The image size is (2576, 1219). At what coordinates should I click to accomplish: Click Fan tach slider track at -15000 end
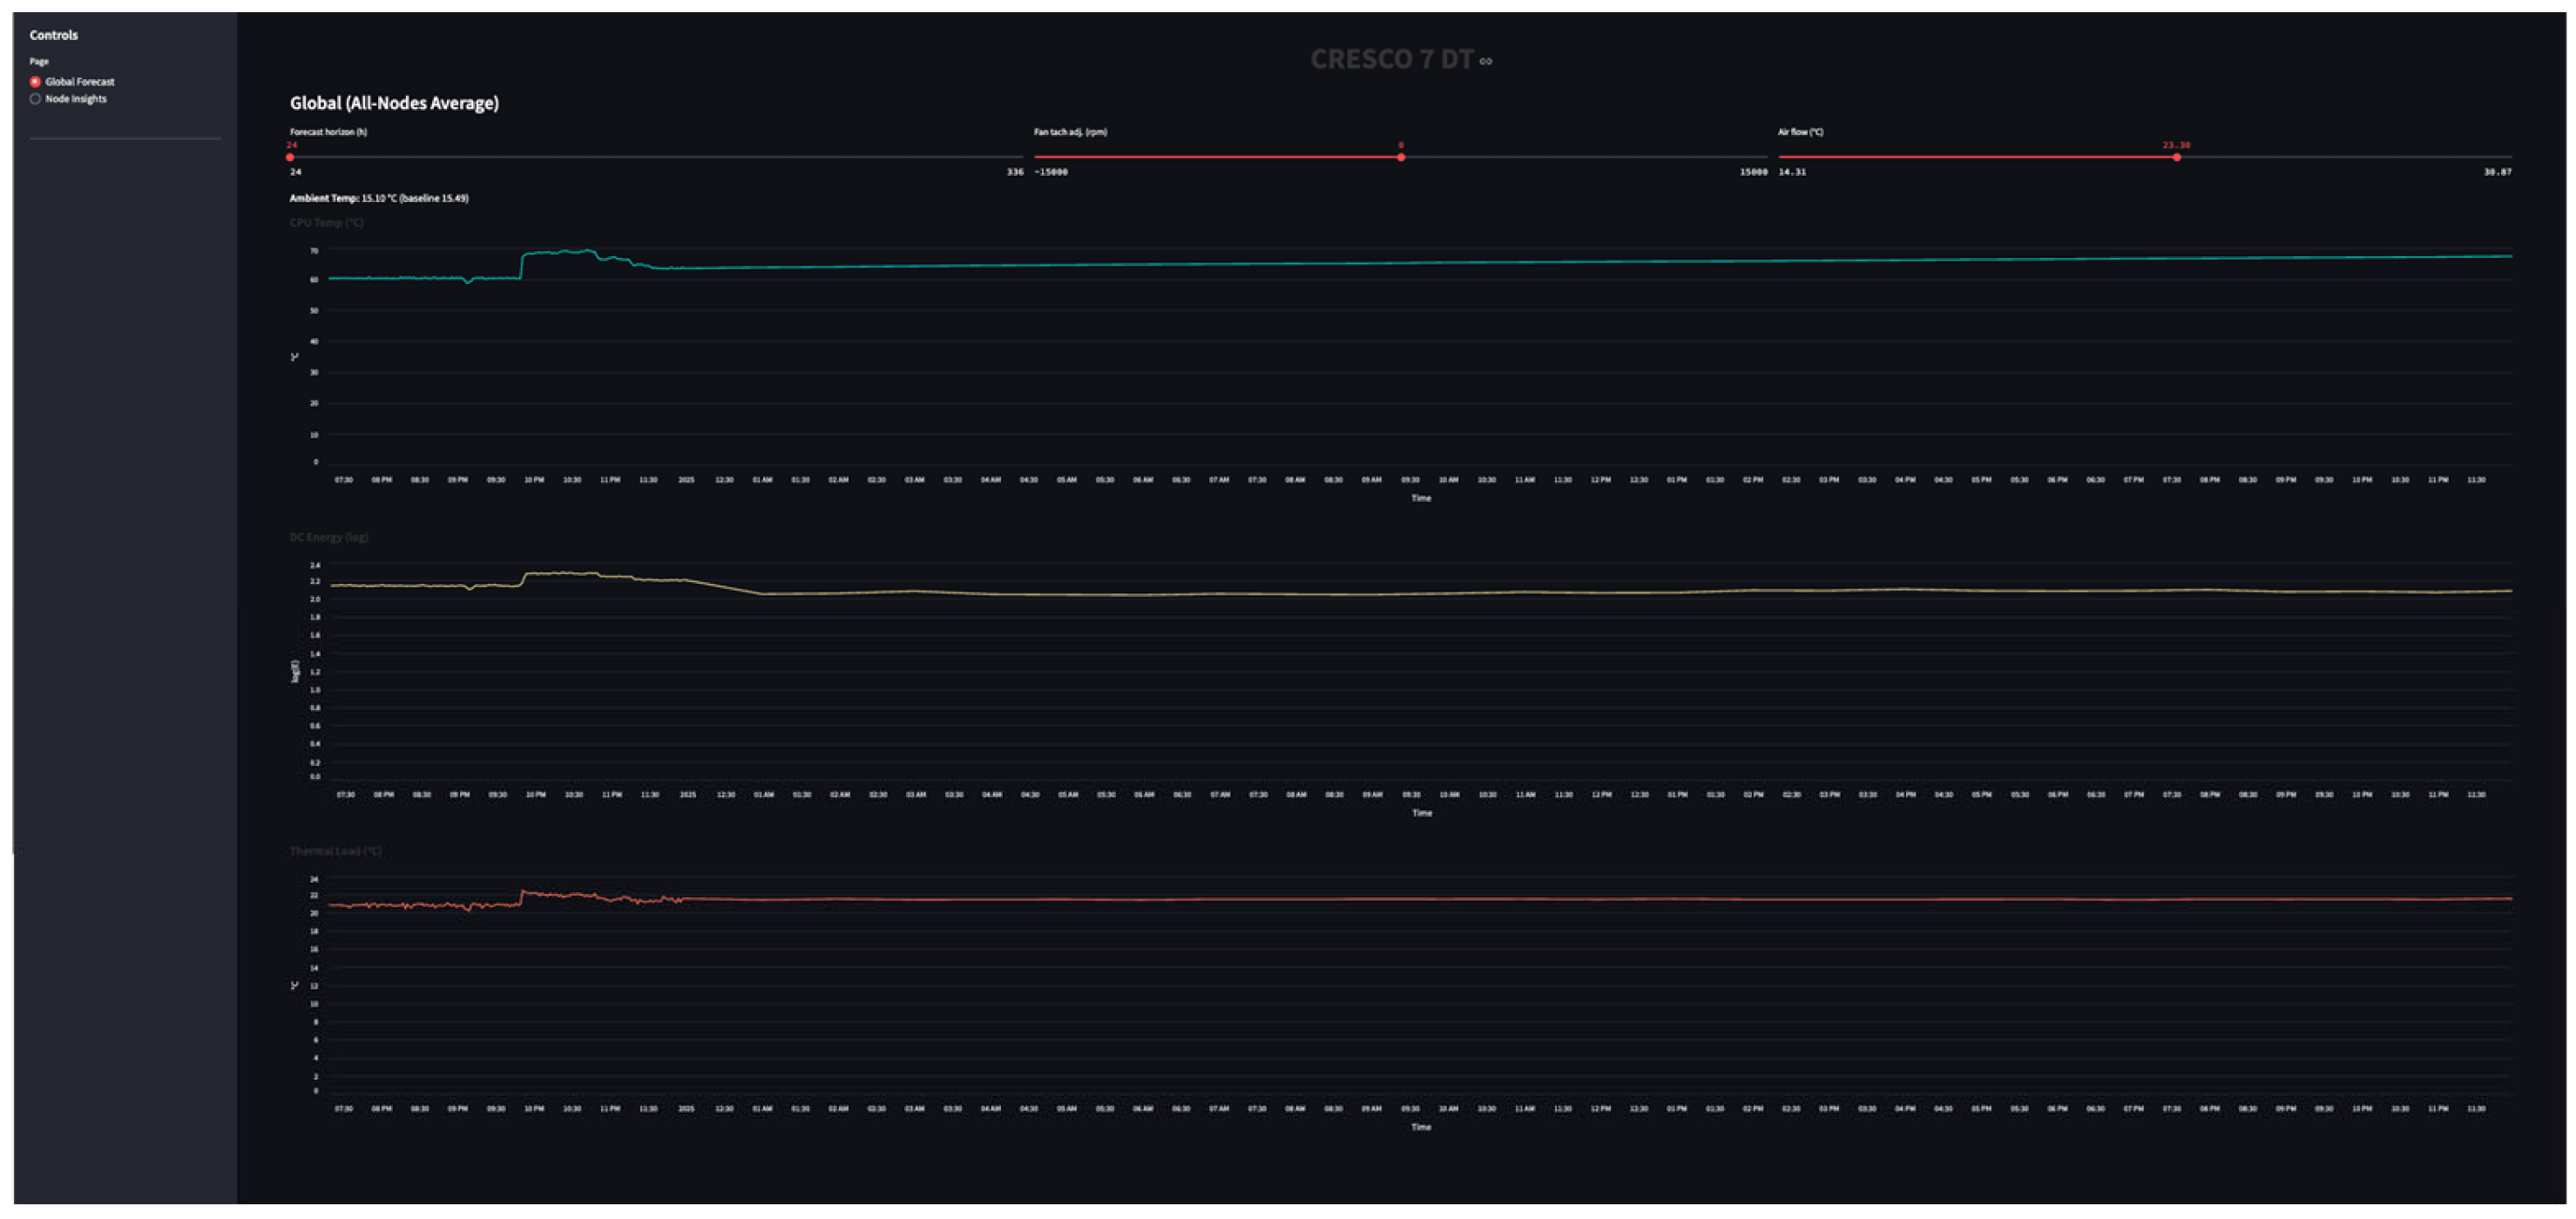tap(1037, 157)
